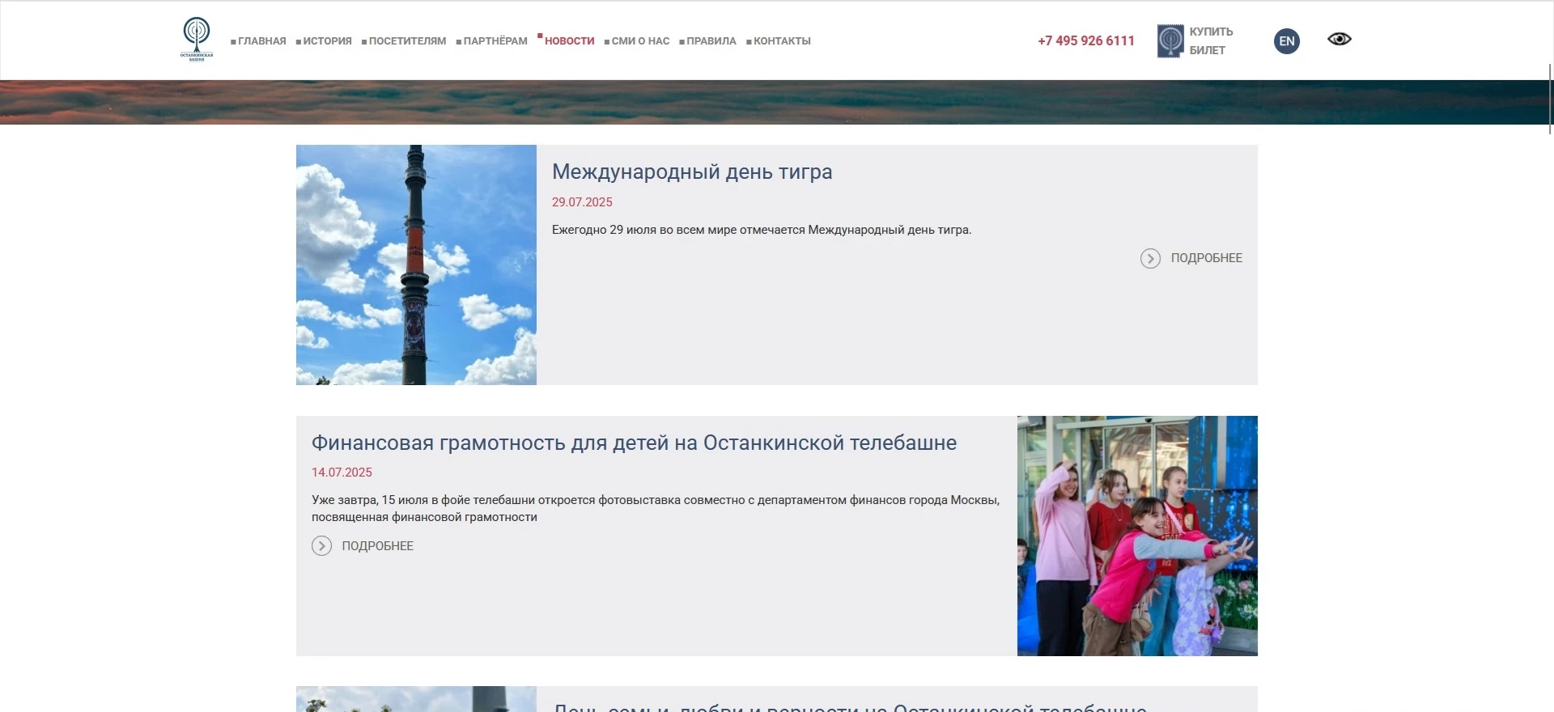Click Подробнее under the financial literacy text
The image size is (1554, 712).
[377, 546]
